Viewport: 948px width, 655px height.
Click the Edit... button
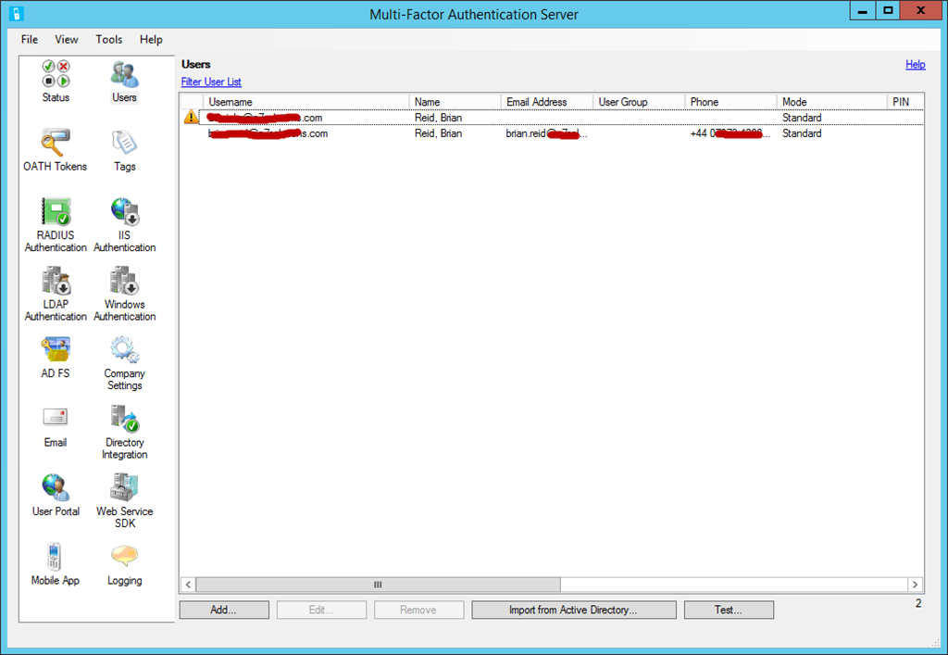coord(321,610)
